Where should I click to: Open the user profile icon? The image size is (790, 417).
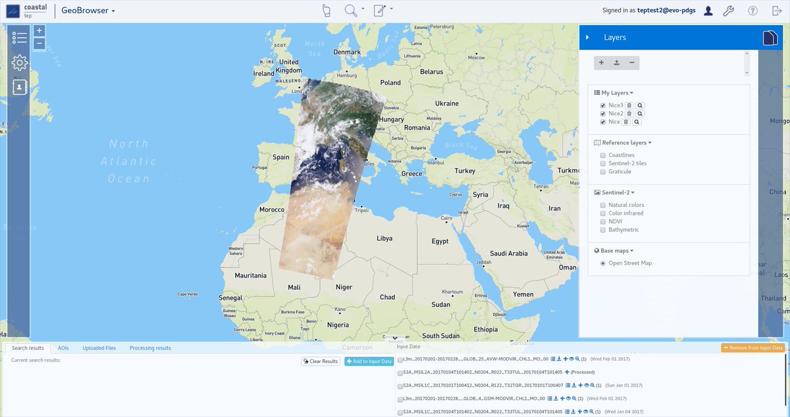click(x=708, y=11)
